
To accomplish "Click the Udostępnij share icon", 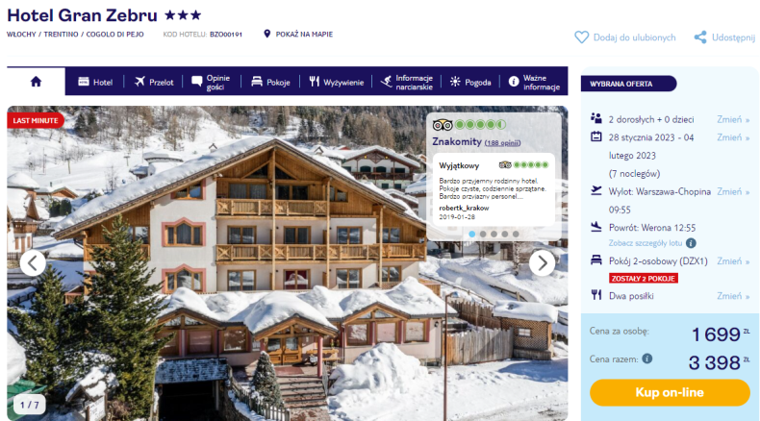I will pos(700,37).
